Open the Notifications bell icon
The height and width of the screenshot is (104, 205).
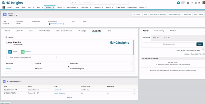click(199, 3)
